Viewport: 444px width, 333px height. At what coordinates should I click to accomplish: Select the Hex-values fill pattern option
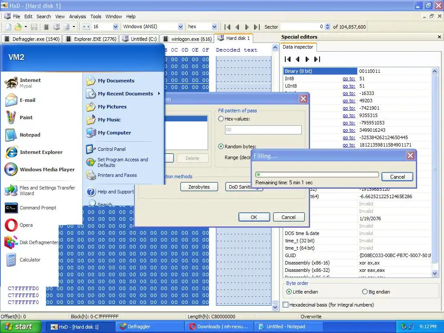coord(234,119)
